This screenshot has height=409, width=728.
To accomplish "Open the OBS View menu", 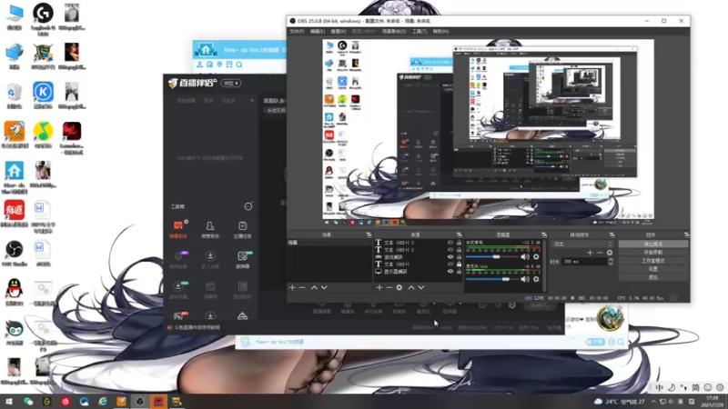I will [339, 32].
